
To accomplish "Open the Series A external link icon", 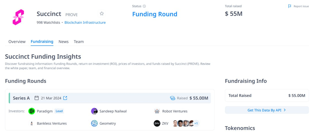I will click(x=65, y=98).
